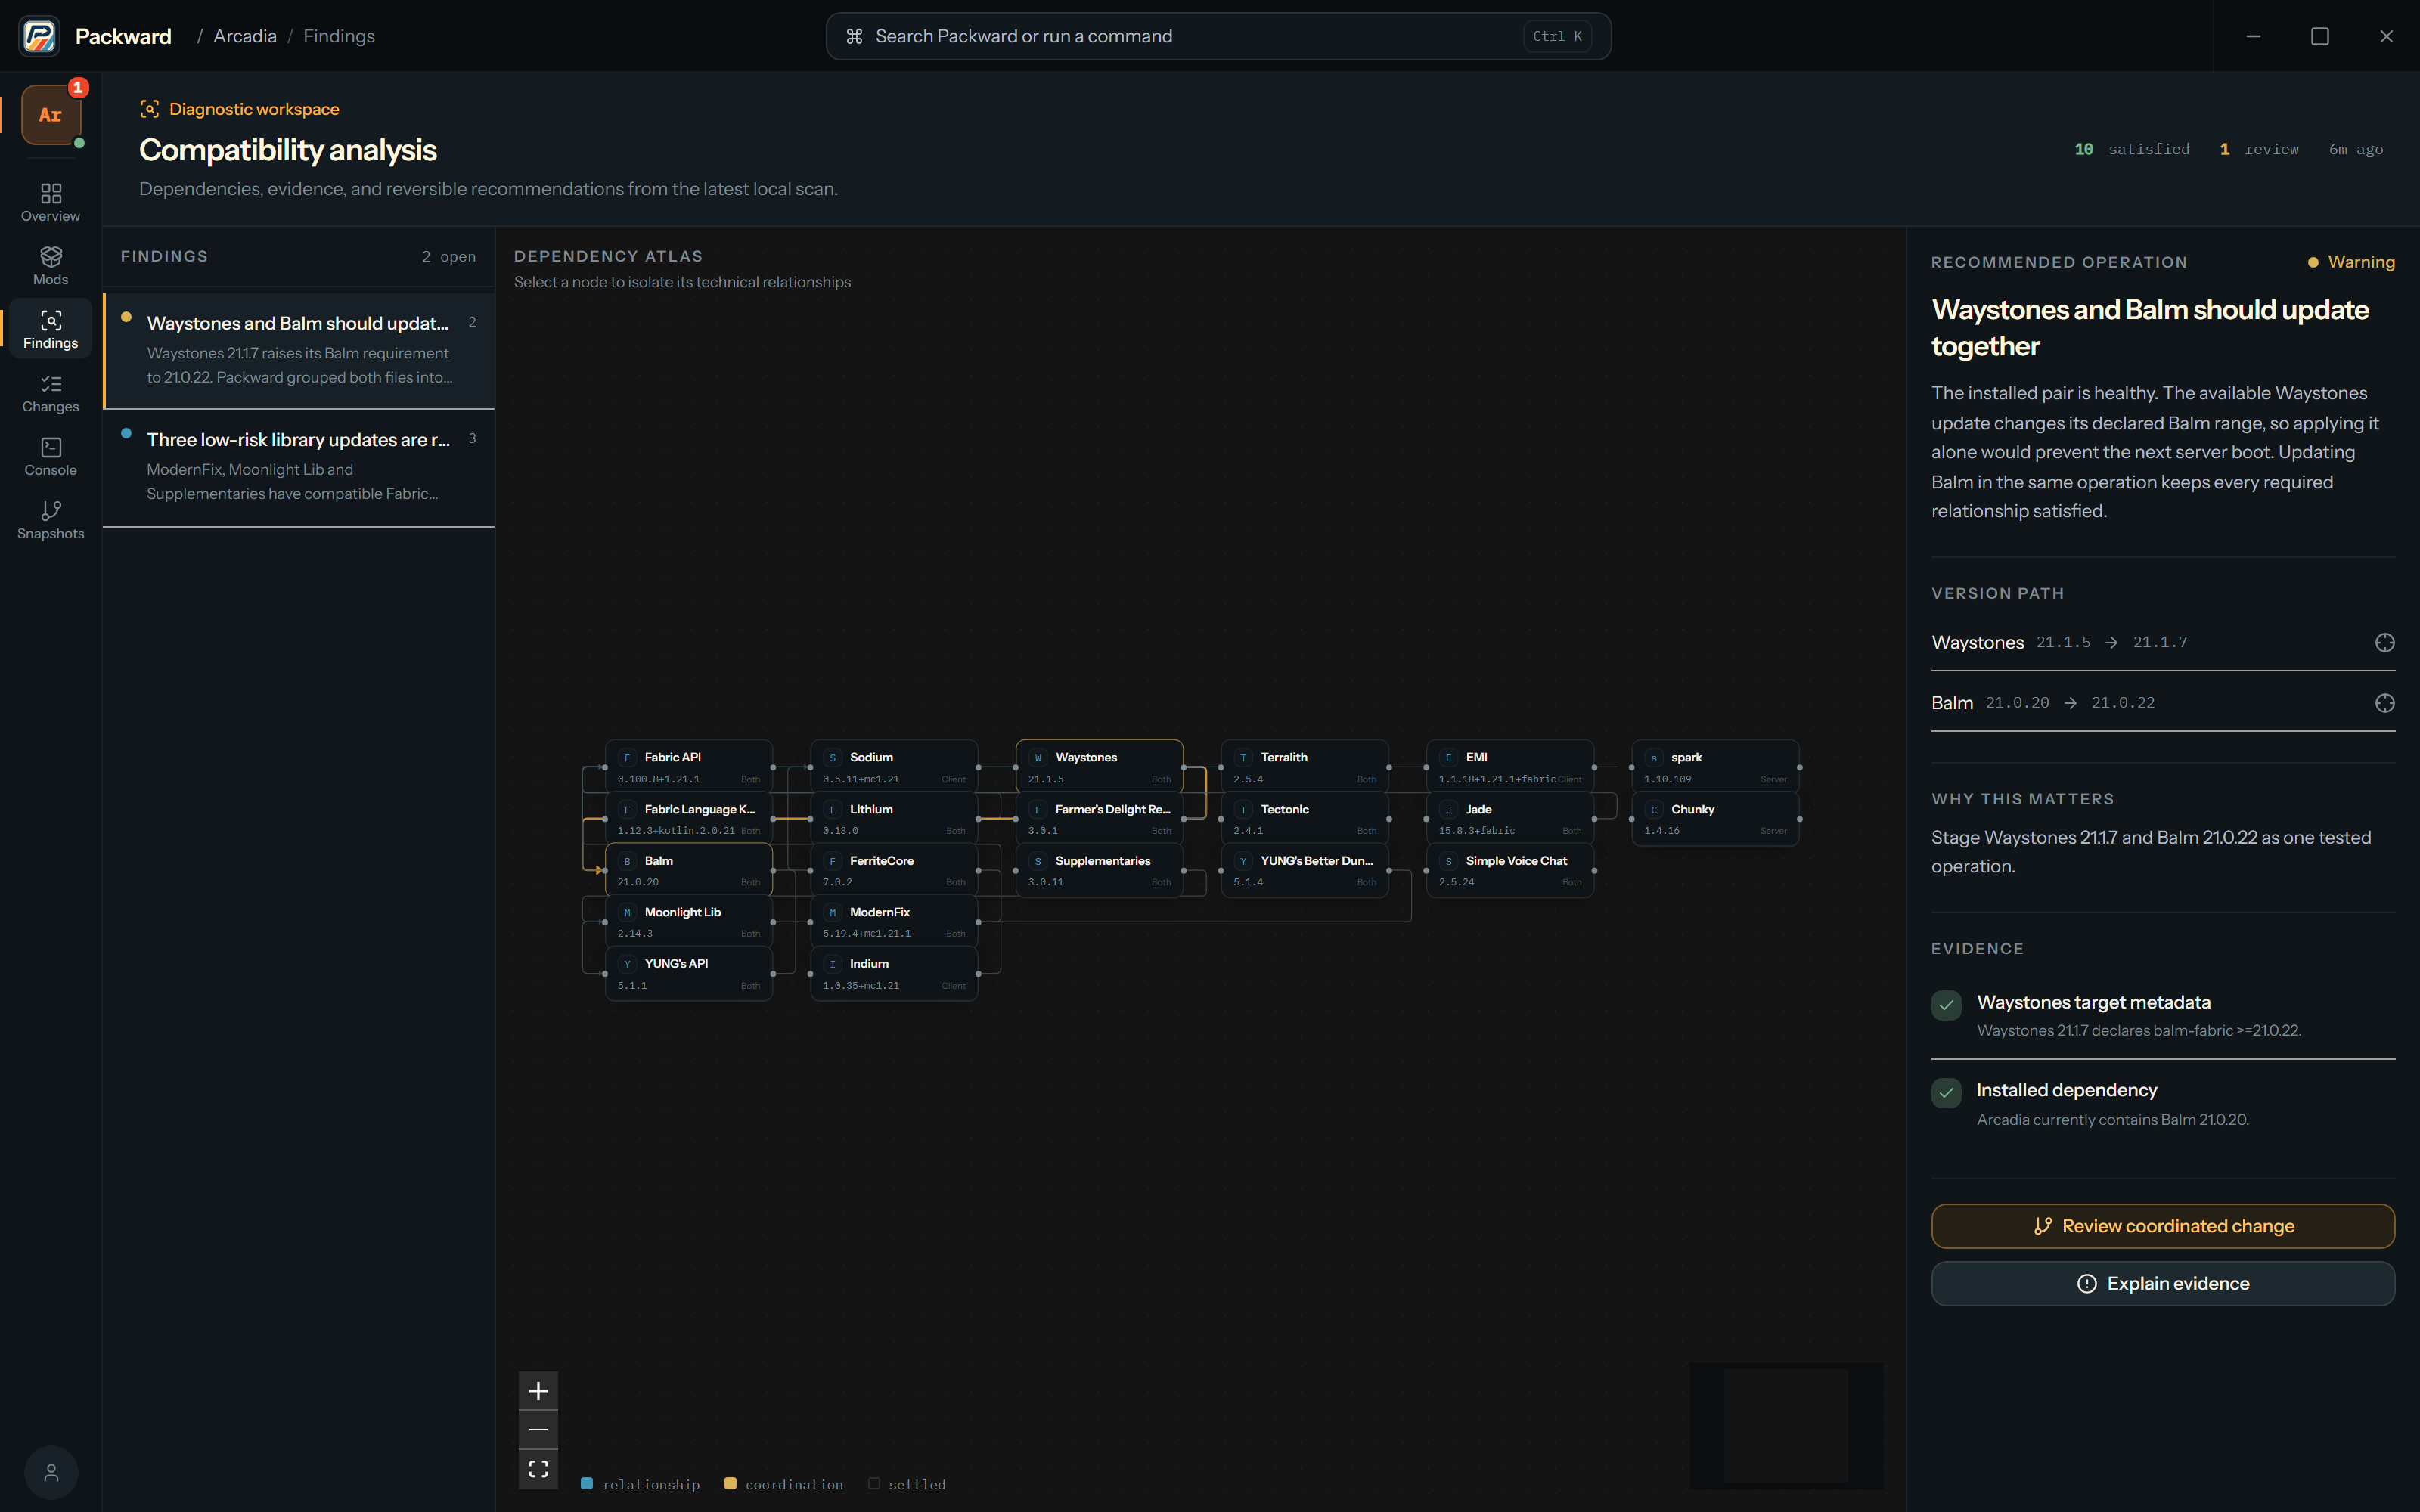
Task: Select the Waystones and Balm finding
Action: point(299,350)
